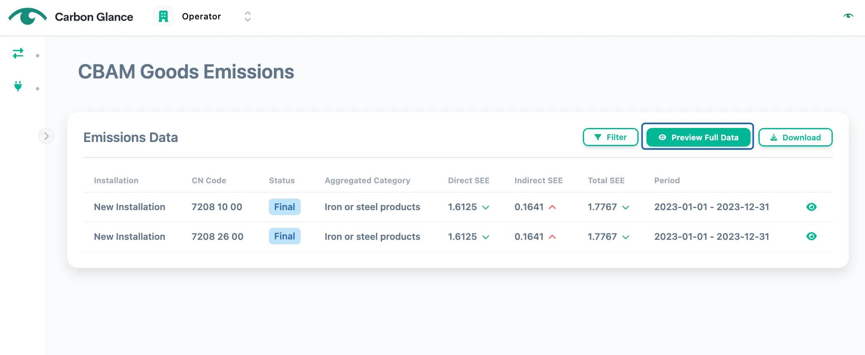
Task: Open the plug sidebar icon
Action: click(18, 86)
